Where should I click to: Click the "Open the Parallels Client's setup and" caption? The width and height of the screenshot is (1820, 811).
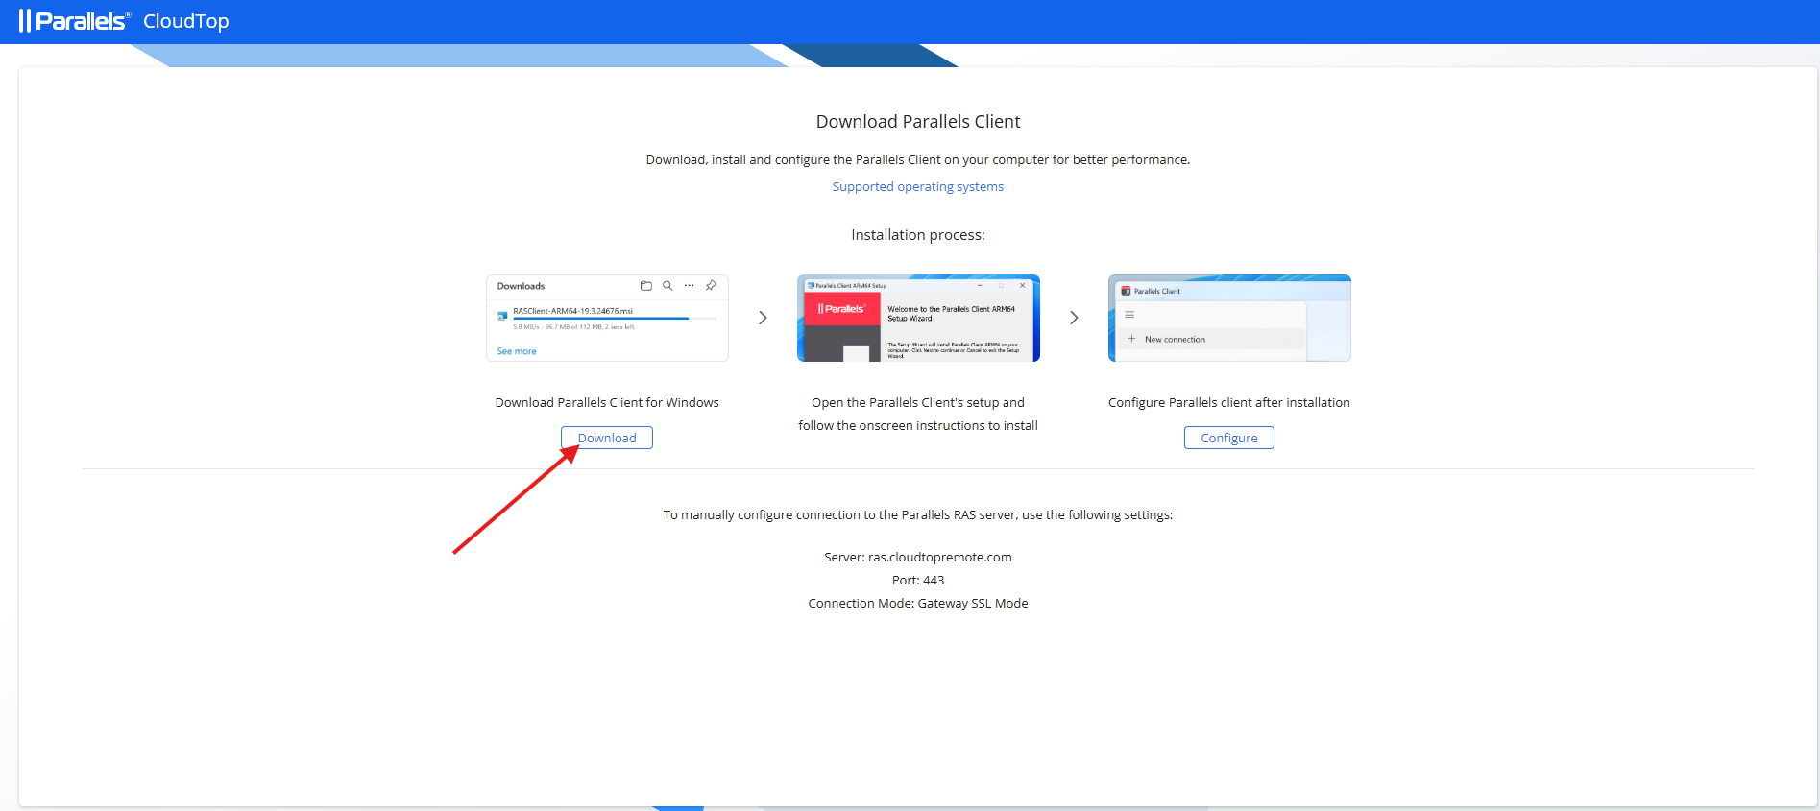(918, 403)
